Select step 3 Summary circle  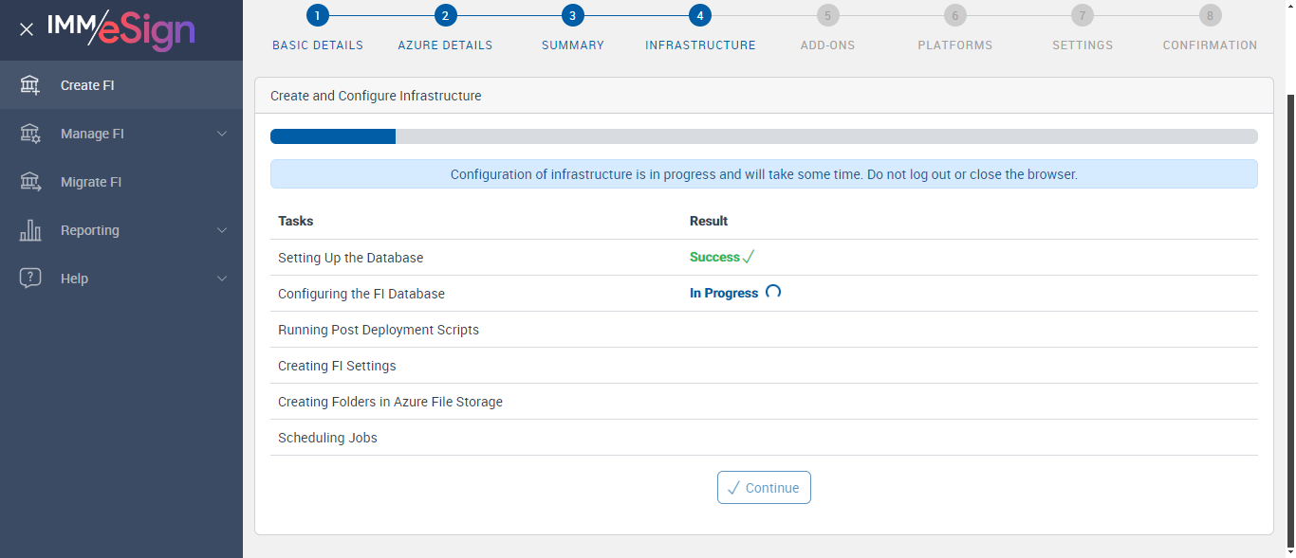click(572, 15)
